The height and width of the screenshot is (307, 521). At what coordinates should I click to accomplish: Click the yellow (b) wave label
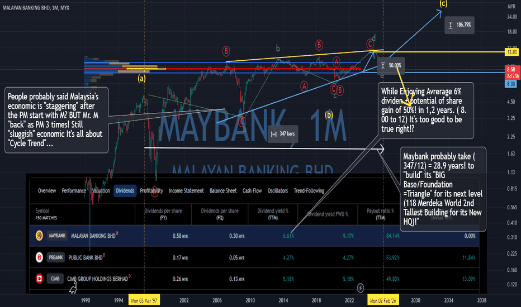(329, 114)
